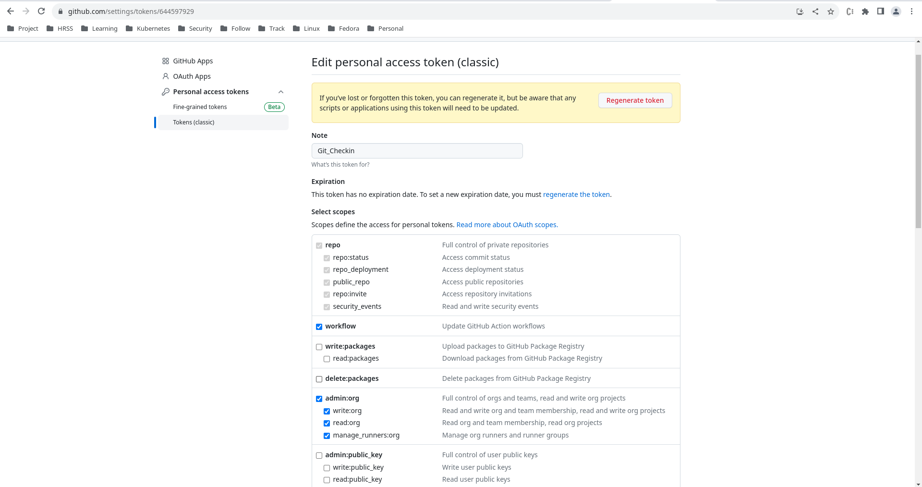Enable the write:packages scope checkbox
Screen dimensions: 922x487
(x=319, y=347)
